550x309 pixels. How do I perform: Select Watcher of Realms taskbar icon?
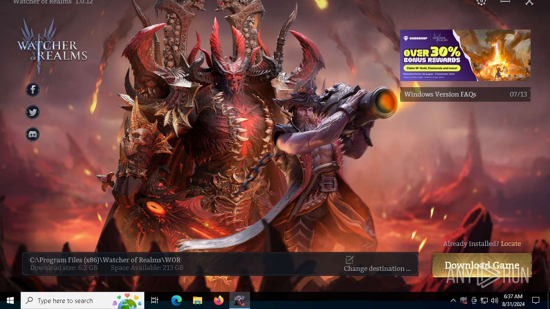(x=239, y=300)
